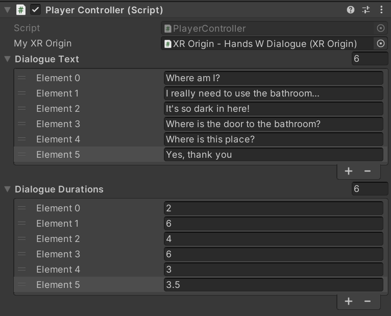This screenshot has width=391, height=316.
Task: Open the component preset selector icon
Action: pyautogui.click(x=365, y=10)
